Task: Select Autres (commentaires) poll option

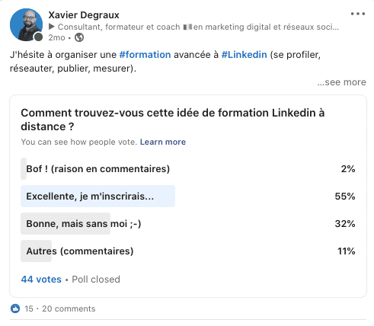Action: (188, 251)
